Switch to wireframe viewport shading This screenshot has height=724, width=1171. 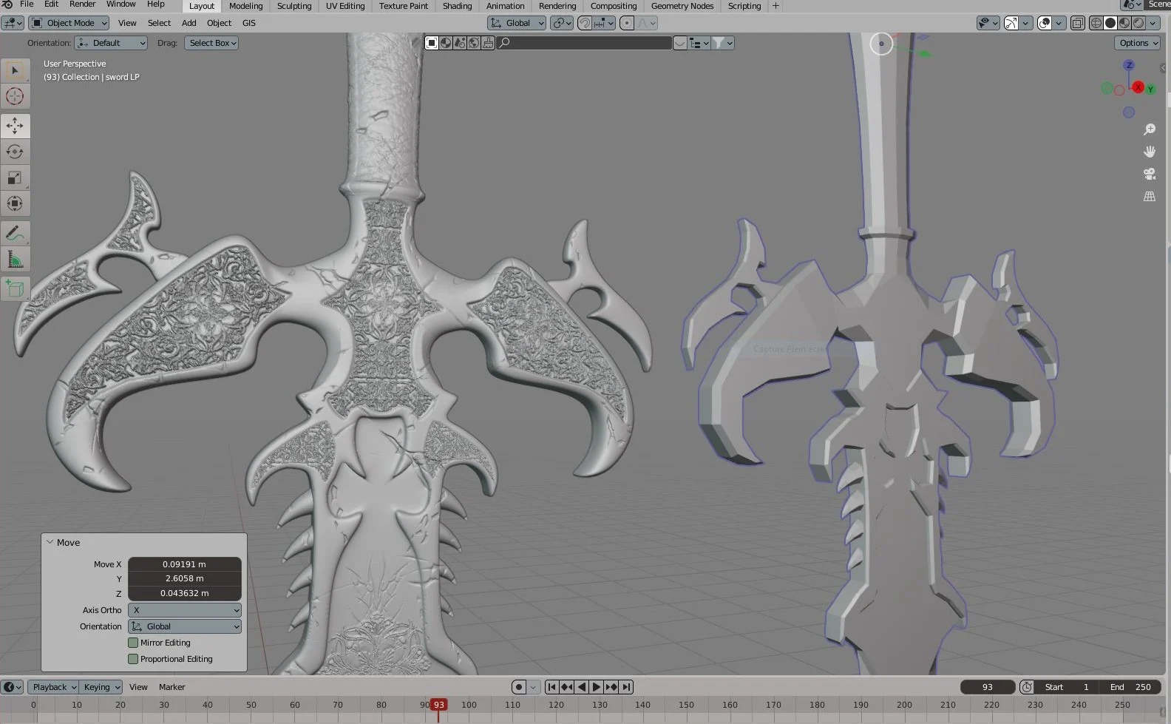pos(1096,23)
